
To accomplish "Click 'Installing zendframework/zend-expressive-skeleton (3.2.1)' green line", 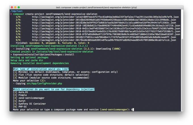I will pos(49,46).
